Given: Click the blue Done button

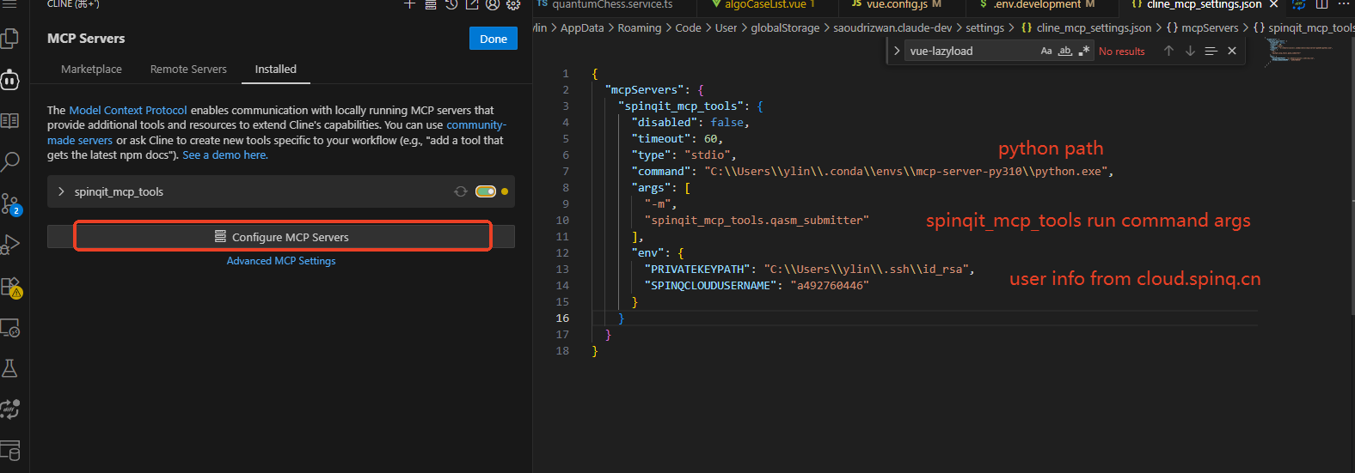Looking at the screenshot, I should point(493,39).
